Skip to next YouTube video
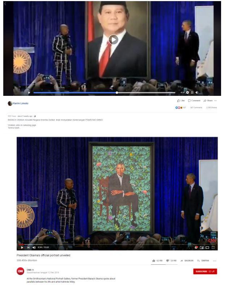This screenshot has width=237, height=285. [x=28, y=247]
